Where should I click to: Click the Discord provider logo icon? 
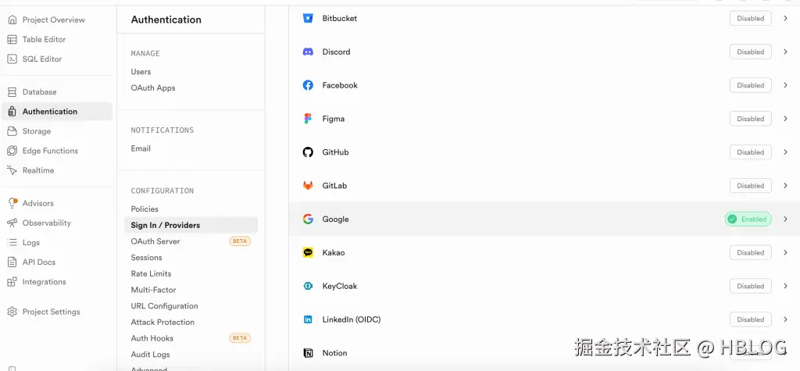coord(308,52)
